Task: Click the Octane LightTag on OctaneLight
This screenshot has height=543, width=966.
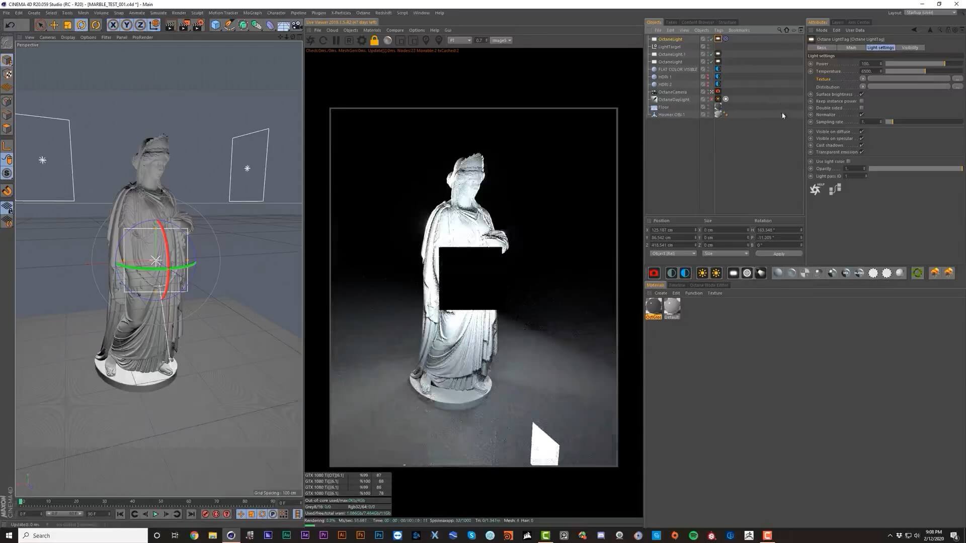Action: point(718,39)
